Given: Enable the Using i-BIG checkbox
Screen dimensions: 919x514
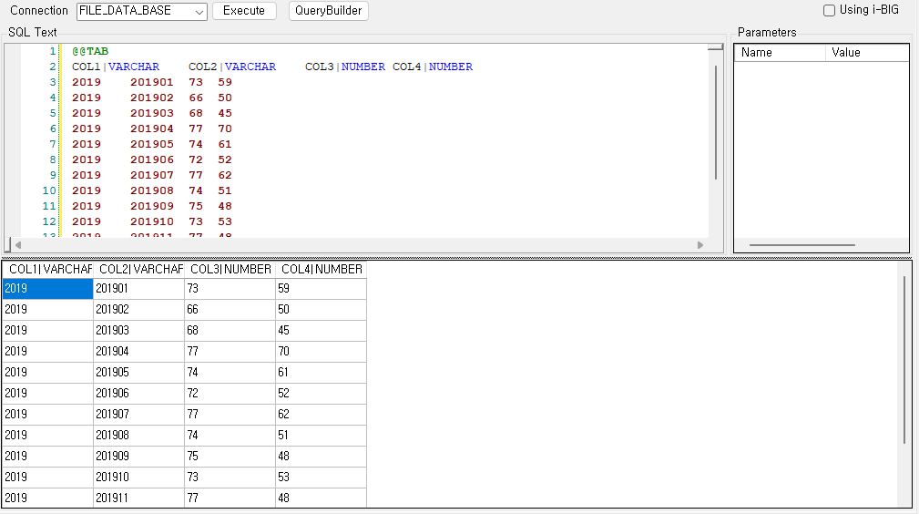Looking at the screenshot, I should click(829, 11).
